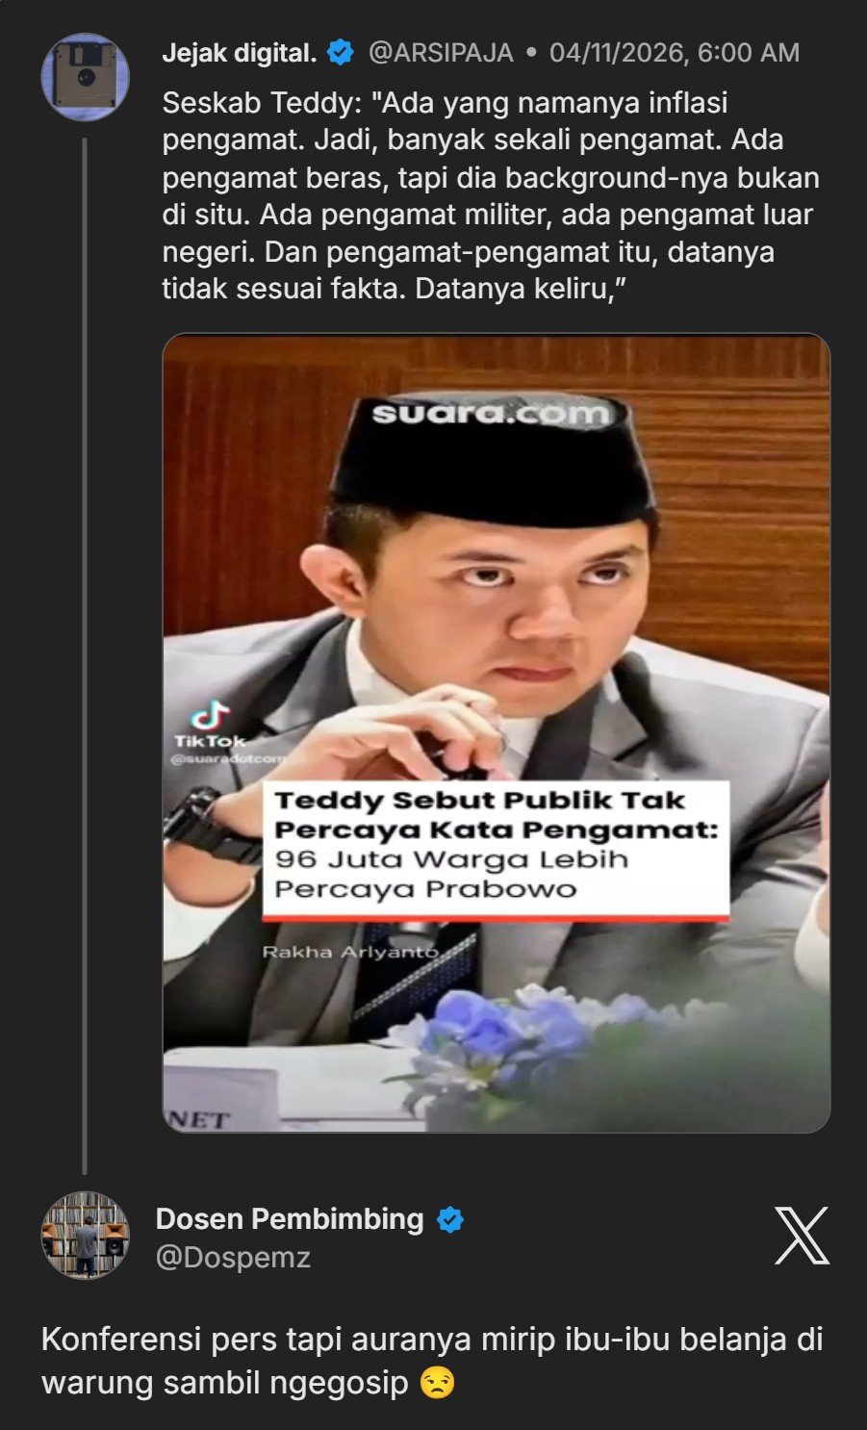Click the unamused emoji in the reply
The width and height of the screenshot is (867, 1430).
coord(437,1383)
